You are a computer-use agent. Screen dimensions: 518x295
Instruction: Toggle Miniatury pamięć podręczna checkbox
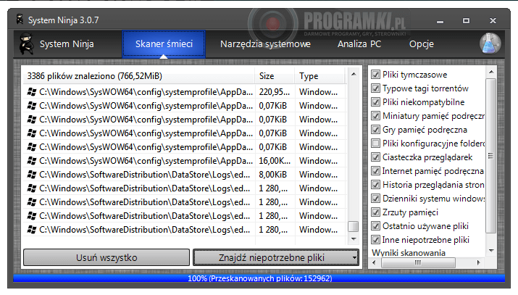pos(375,116)
